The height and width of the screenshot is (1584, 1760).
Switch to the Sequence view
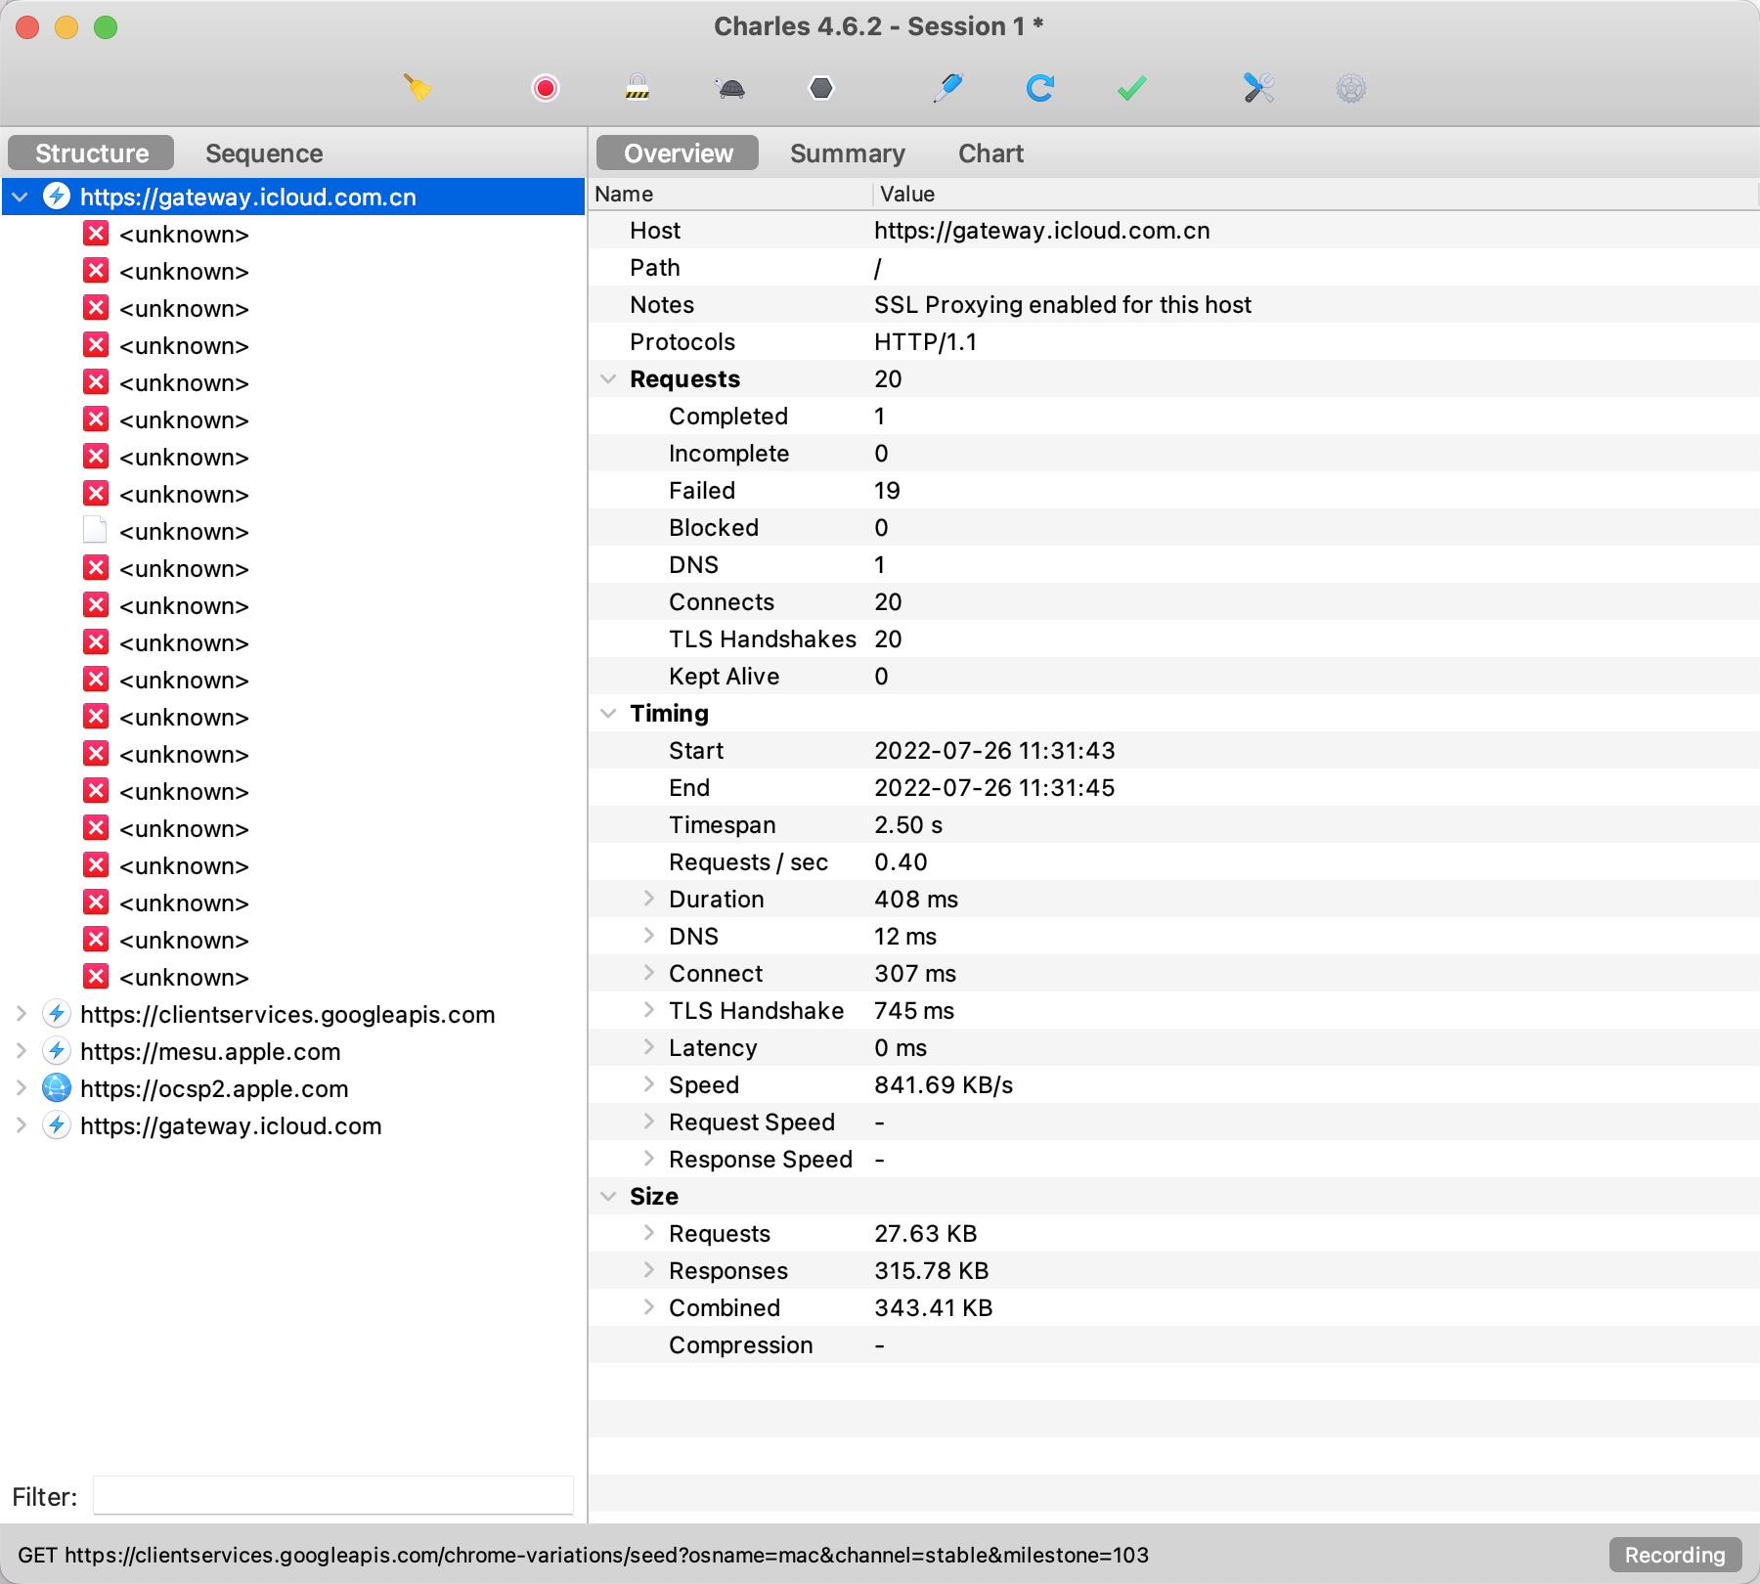264,153
